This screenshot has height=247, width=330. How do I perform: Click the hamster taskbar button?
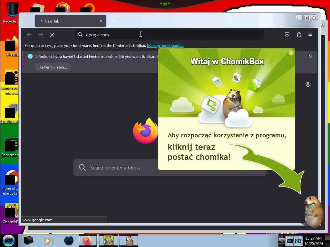pos(129,241)
